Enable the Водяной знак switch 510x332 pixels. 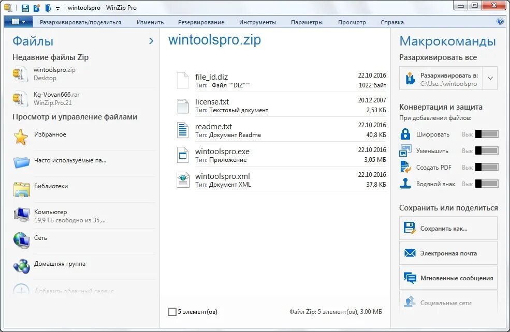point(487,184)
